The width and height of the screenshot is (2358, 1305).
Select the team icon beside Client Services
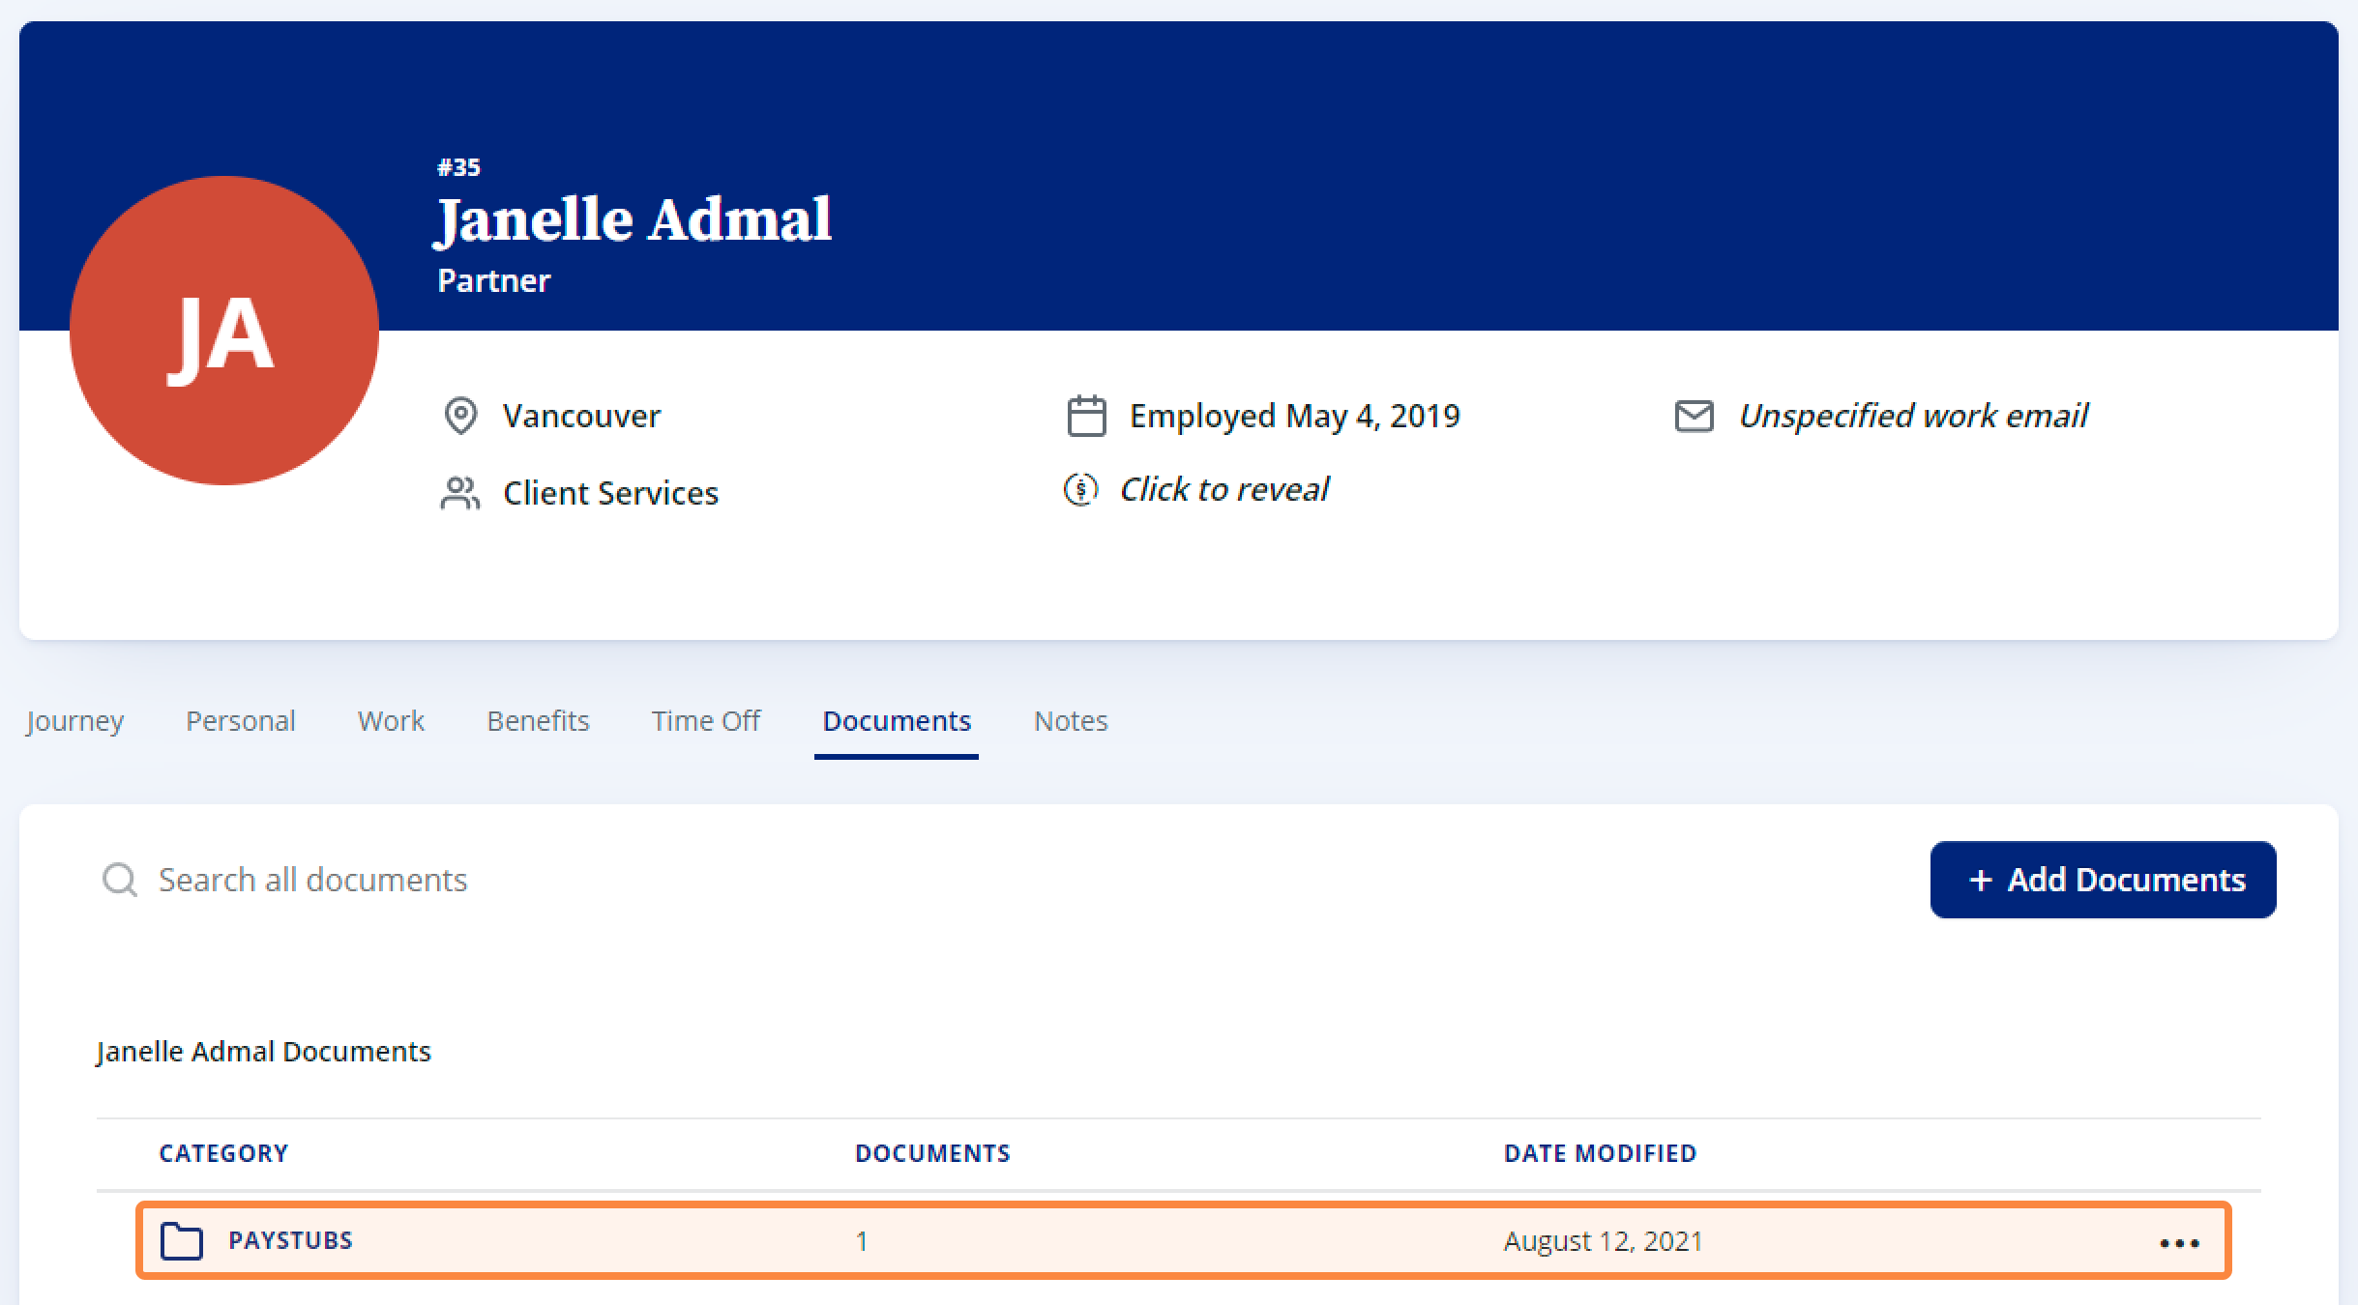click(461, 493)
